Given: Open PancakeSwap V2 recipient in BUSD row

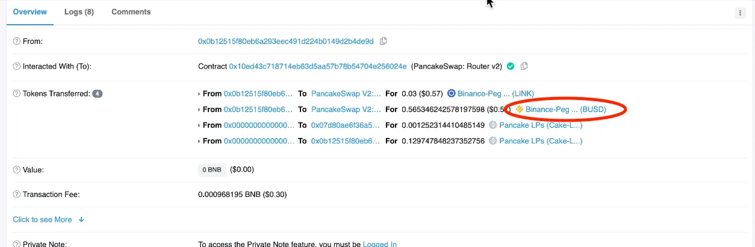Looking at the screenshot, I should (x=346, y=110).
